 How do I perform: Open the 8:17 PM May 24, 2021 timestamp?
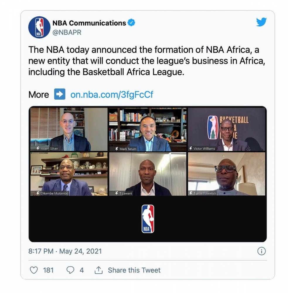click(x=65, y=251)
